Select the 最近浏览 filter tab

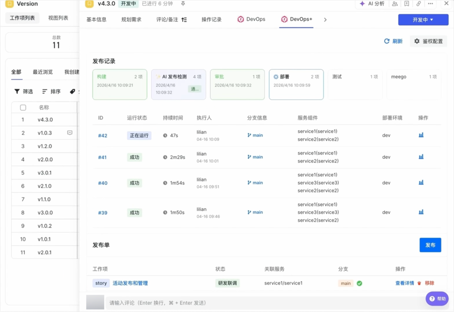pos(42,72)
